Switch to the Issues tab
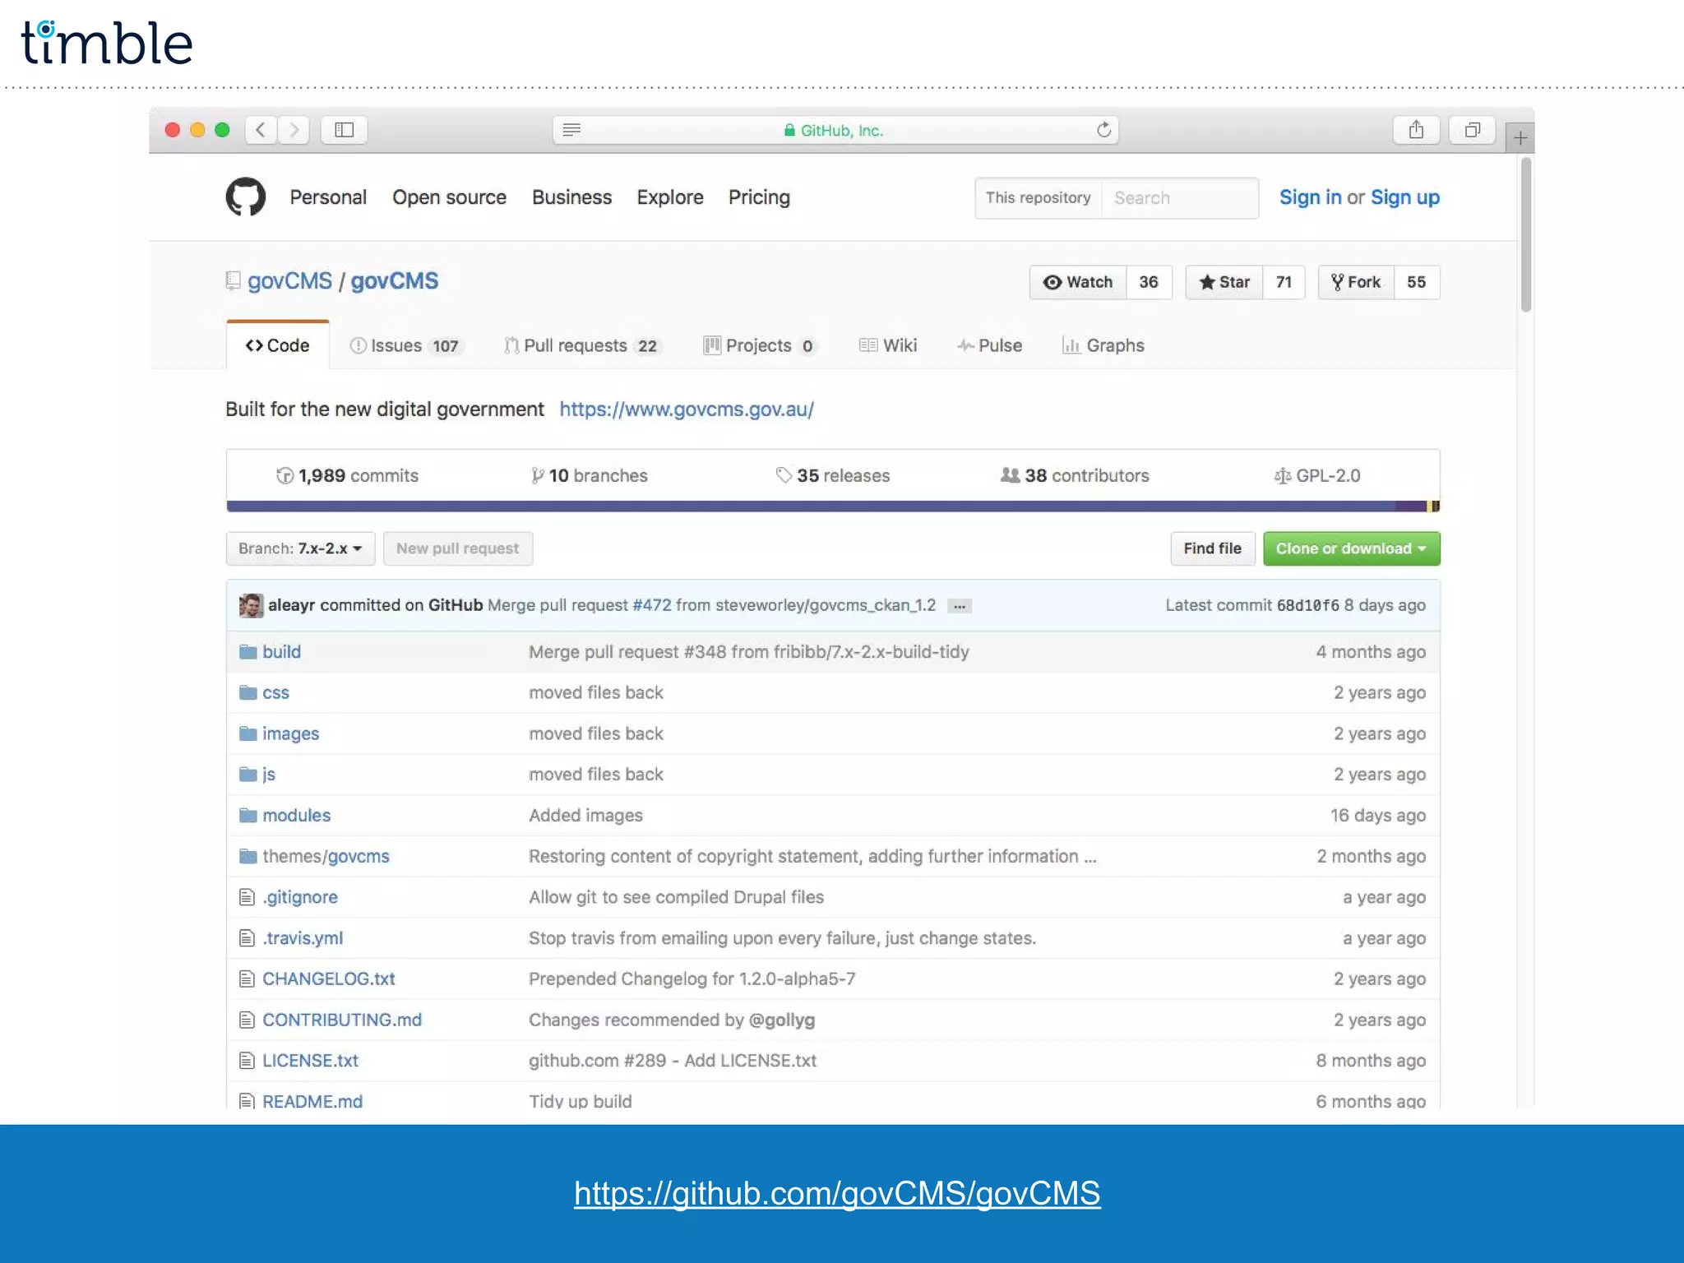Screen dimensions: 1684x1263 [x=405, y=345]
